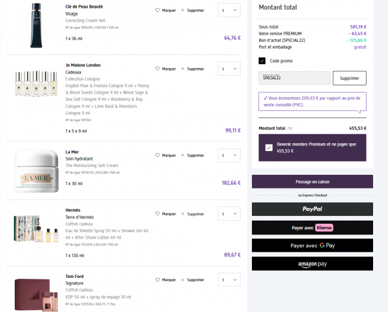Select Payer avec Klarna option
388x312 pixels.
coord(312,227)
